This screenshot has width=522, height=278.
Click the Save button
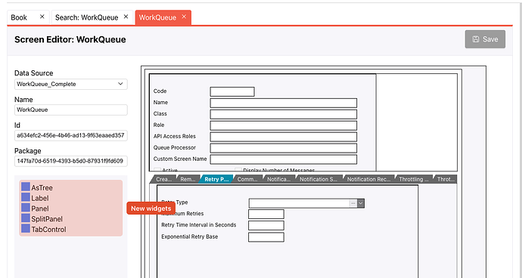(x=485, y=39)
